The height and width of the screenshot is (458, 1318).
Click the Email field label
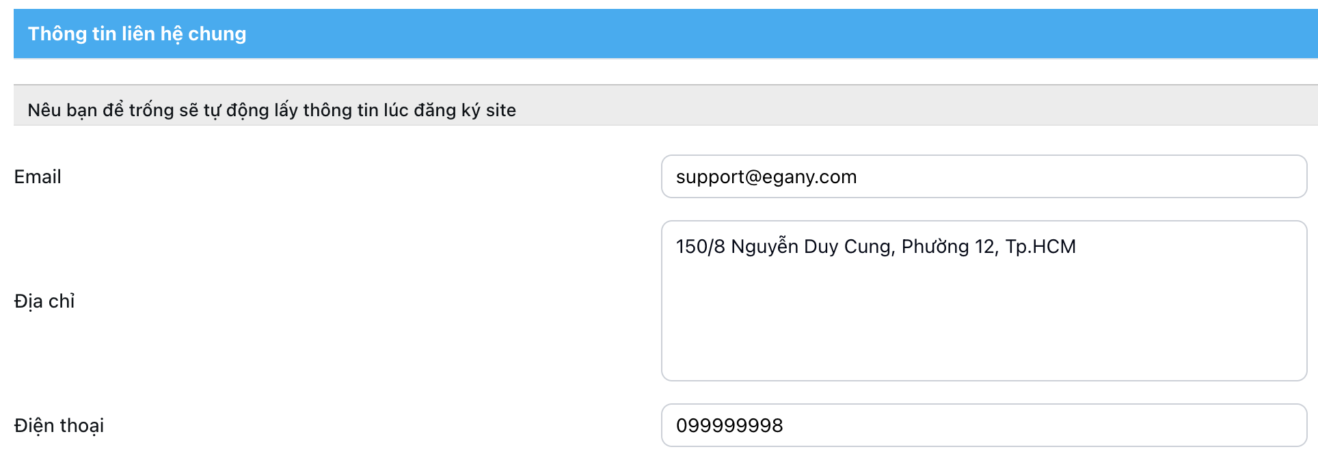point(38,177)
